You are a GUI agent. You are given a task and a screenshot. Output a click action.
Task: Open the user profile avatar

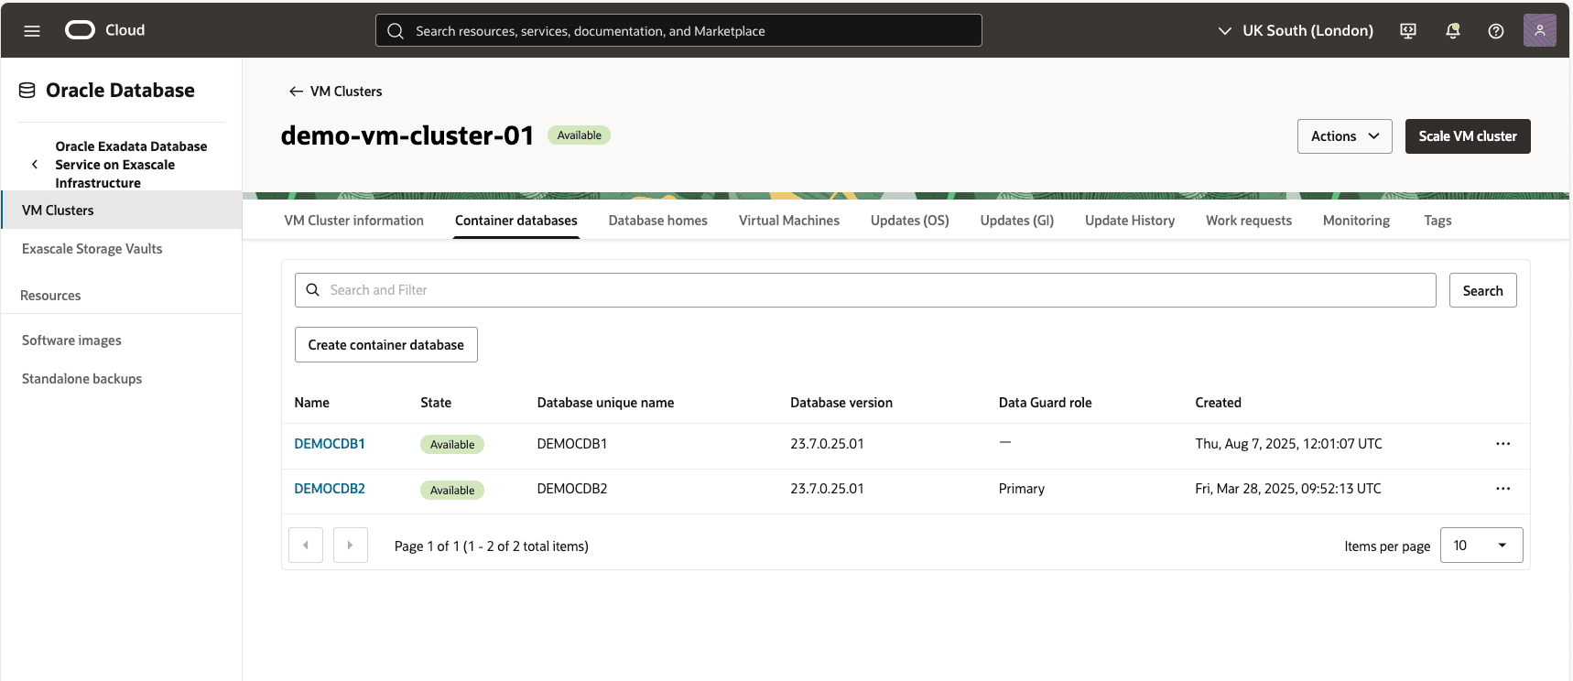coord(1540,30)
